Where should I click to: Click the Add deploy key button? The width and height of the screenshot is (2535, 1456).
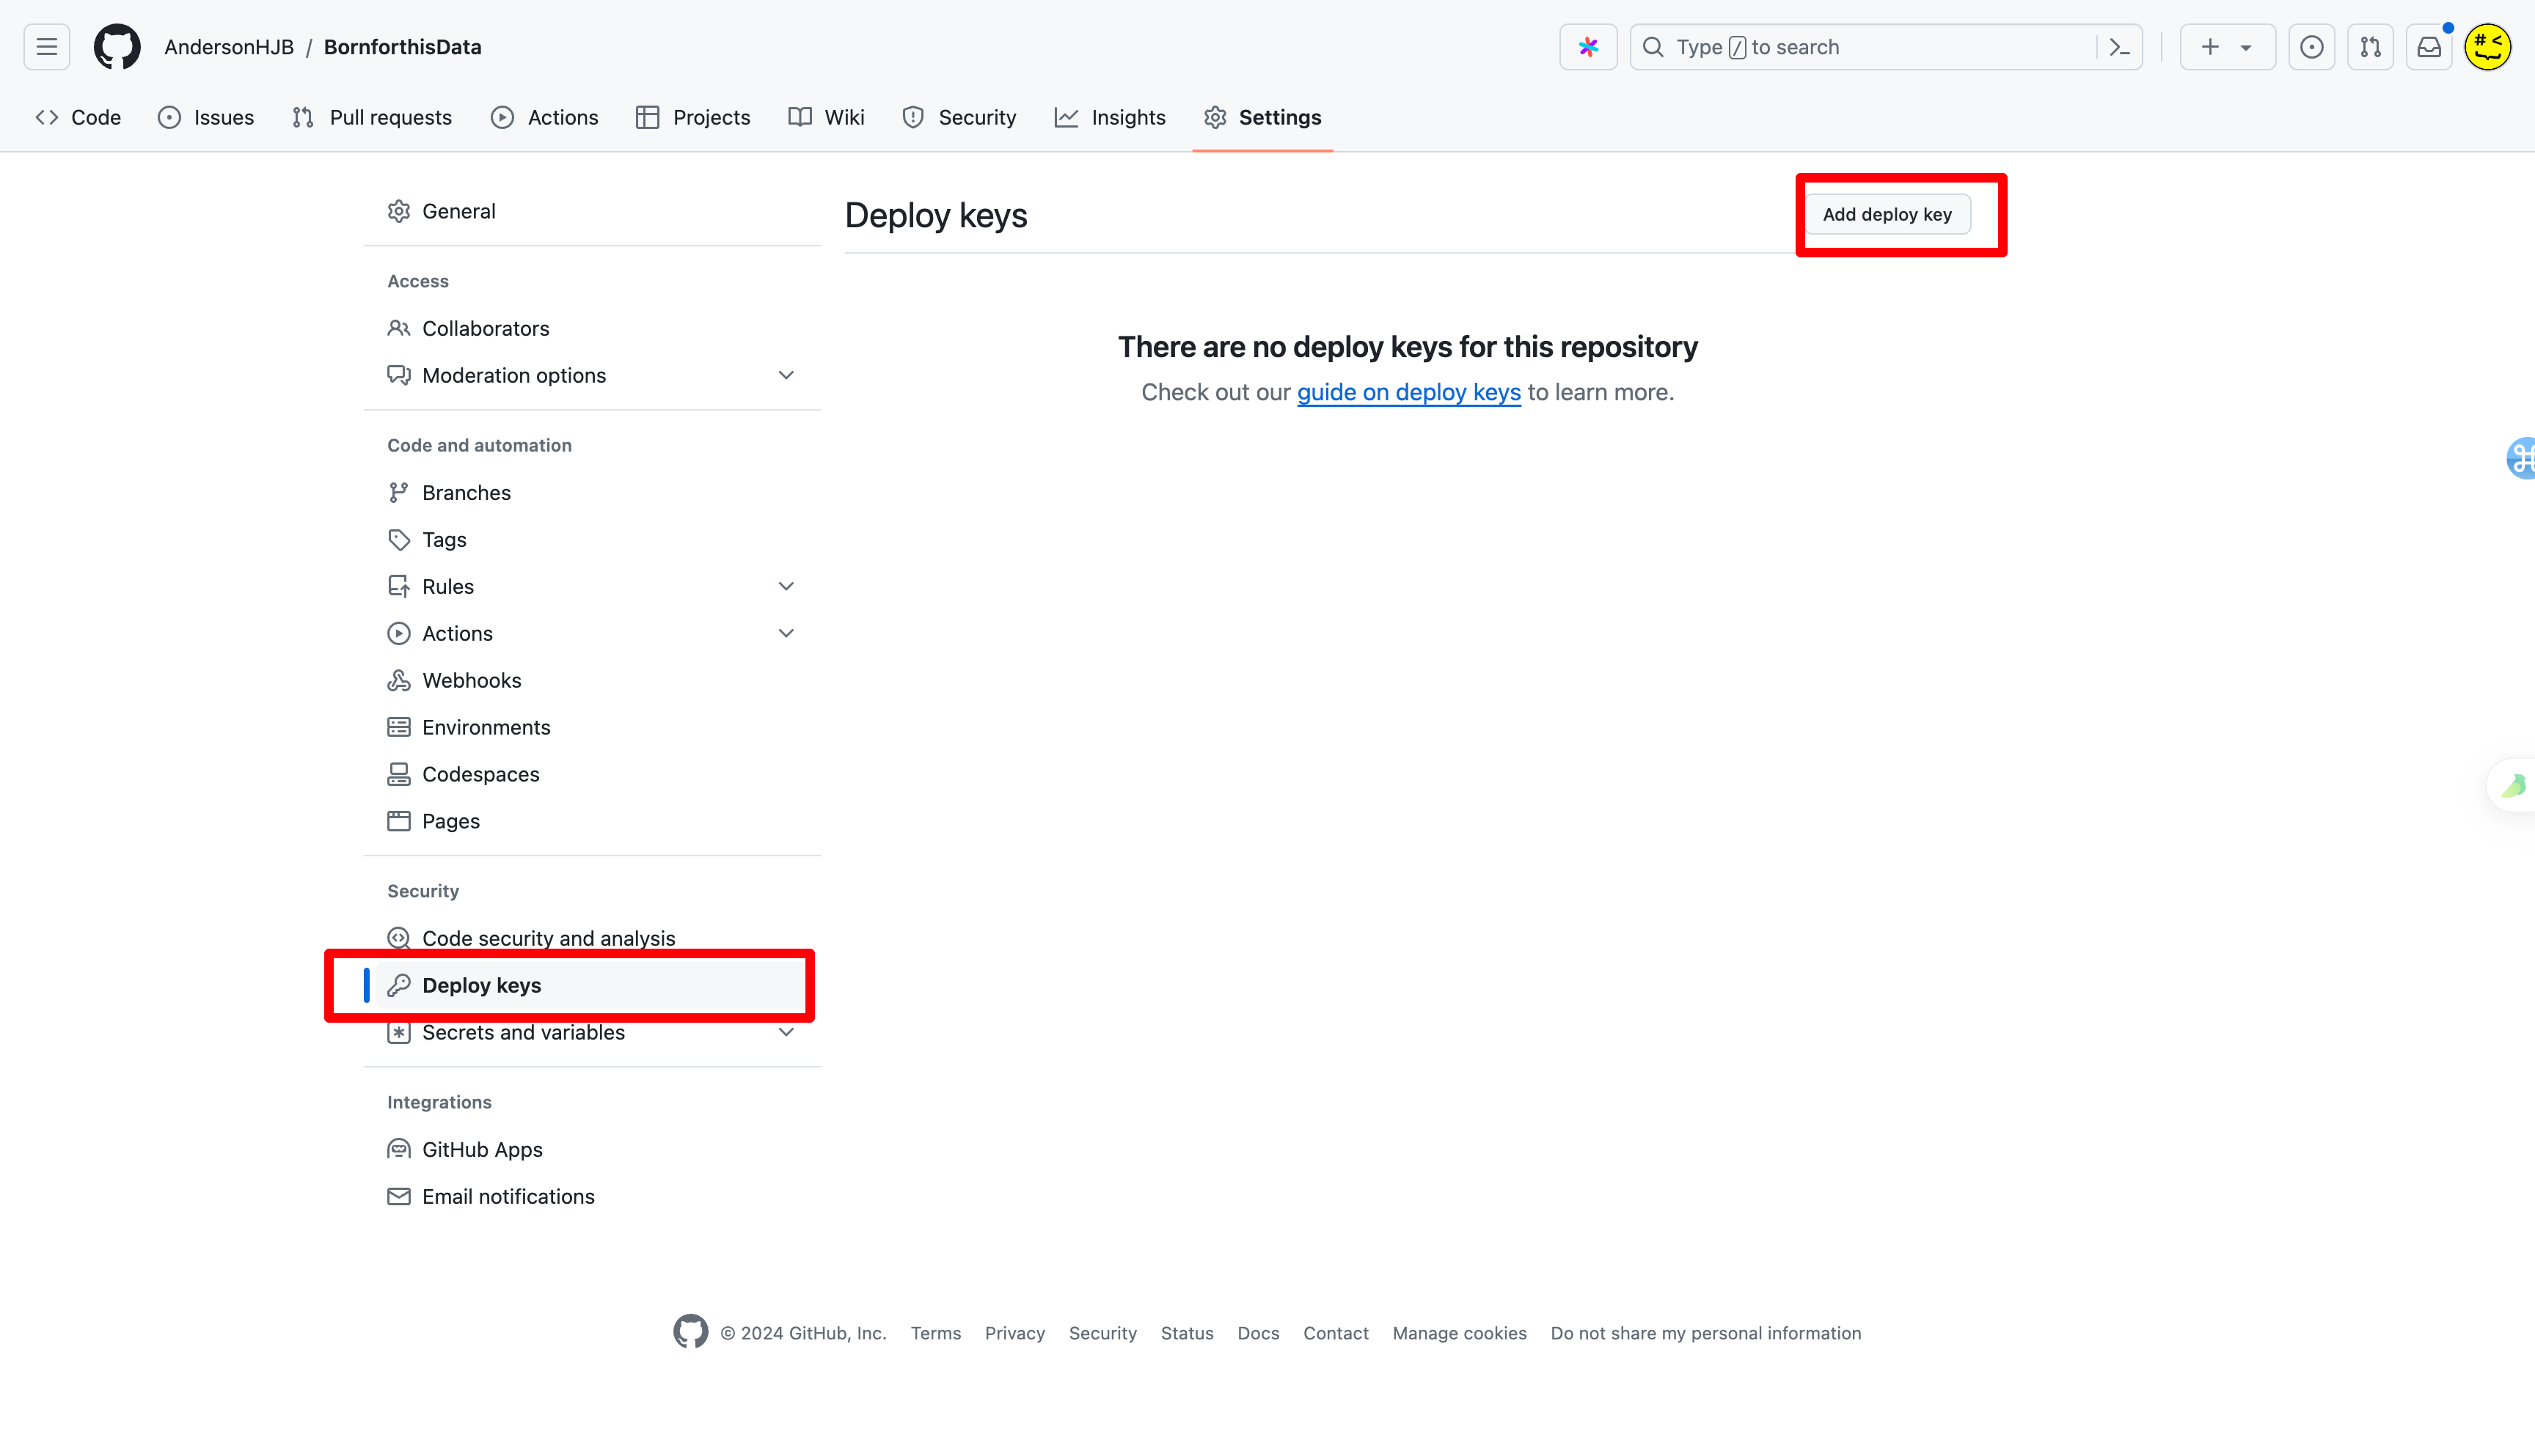[1887, 214]
